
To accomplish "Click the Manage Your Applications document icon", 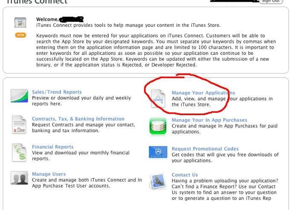I will coord(158,98).
